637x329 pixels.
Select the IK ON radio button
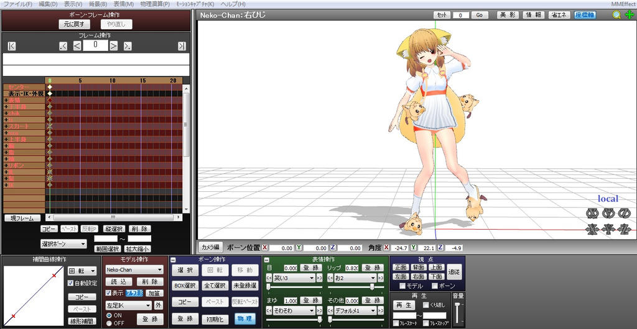pos(109,315)
